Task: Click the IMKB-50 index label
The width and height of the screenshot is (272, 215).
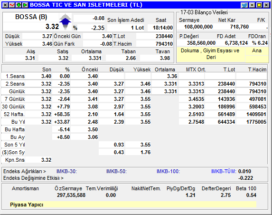Action: (116, 171)
